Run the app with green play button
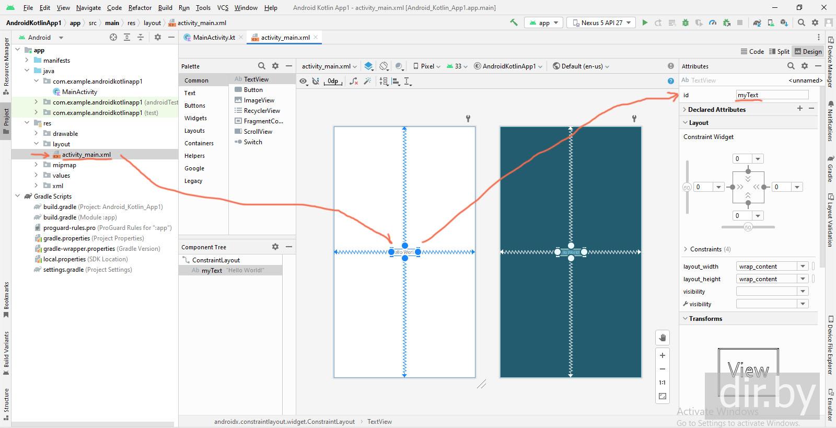Screen dimensions: 836x428 point(645,22)
